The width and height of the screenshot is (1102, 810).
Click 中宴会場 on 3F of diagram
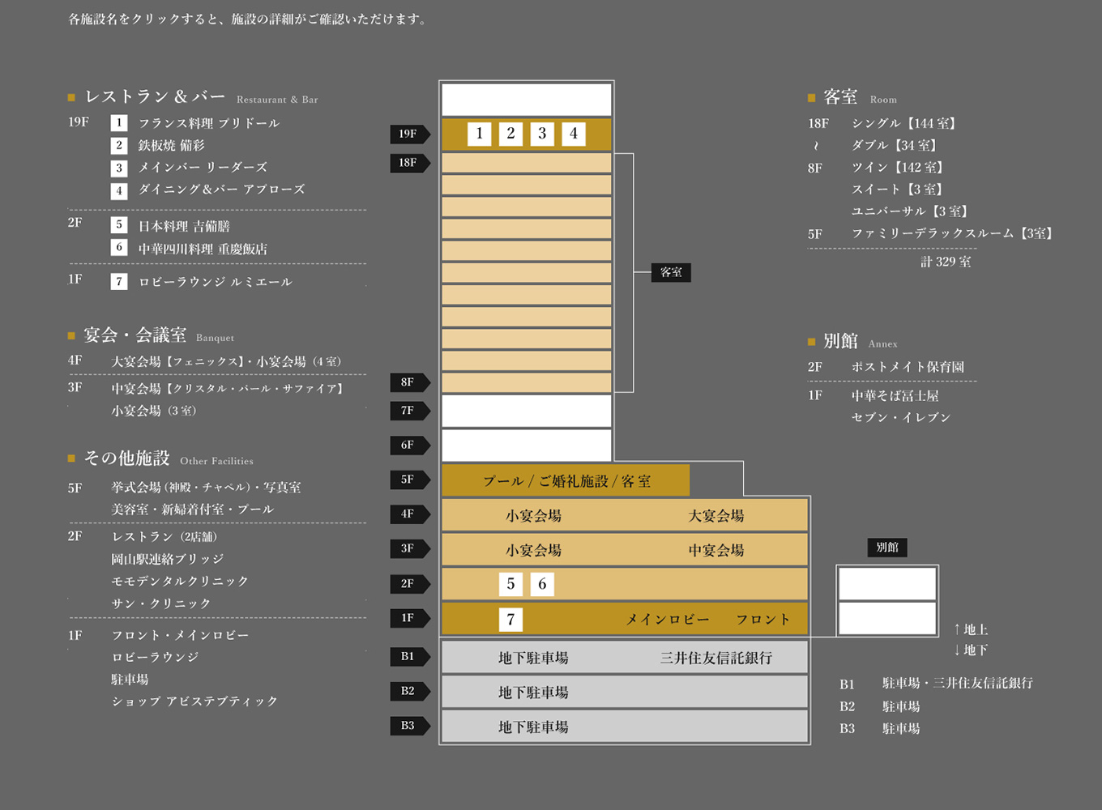click(x=715, y=551)
